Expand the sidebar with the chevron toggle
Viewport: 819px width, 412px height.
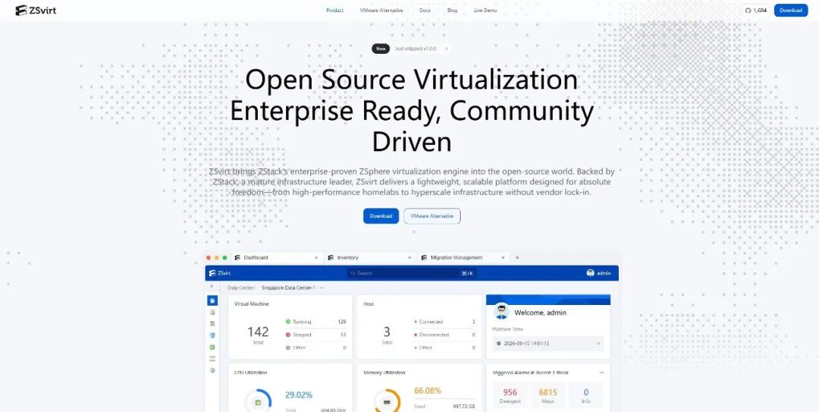212,287
